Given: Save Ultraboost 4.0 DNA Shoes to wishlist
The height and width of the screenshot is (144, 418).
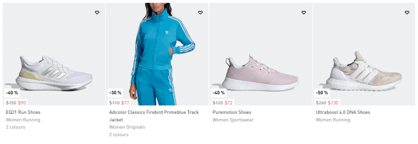Looking at the screenshot, I should (407, 12).
